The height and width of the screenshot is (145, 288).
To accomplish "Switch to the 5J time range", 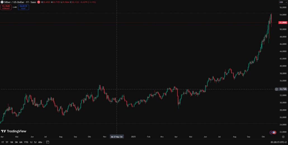I will [x=35, y=142].
